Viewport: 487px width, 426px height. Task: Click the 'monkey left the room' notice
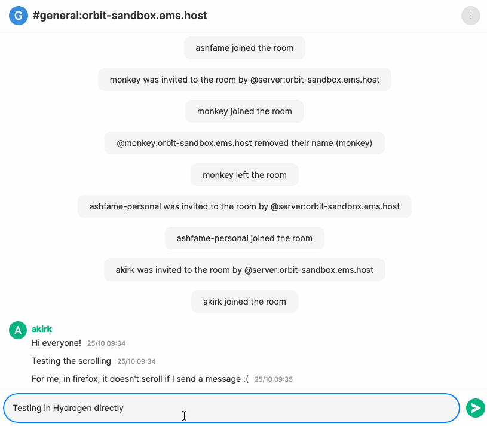(244, 174)
